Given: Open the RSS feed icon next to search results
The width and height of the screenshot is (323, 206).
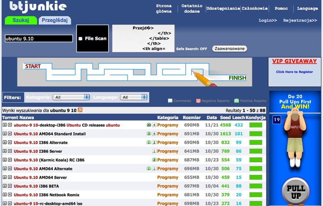Looking at the screenshot, I should point(80,110).
